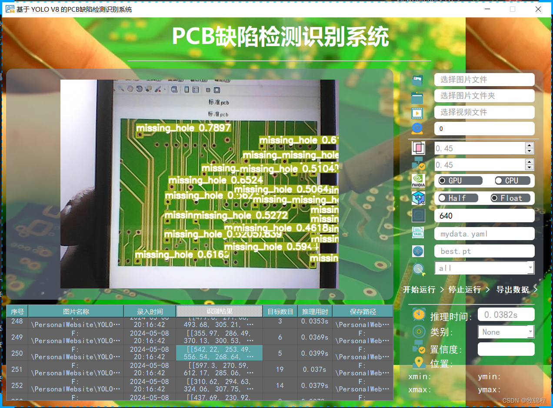Select row number 250 in table
The height and width of the screenshot is (408, 553).
tap(17, 353)
